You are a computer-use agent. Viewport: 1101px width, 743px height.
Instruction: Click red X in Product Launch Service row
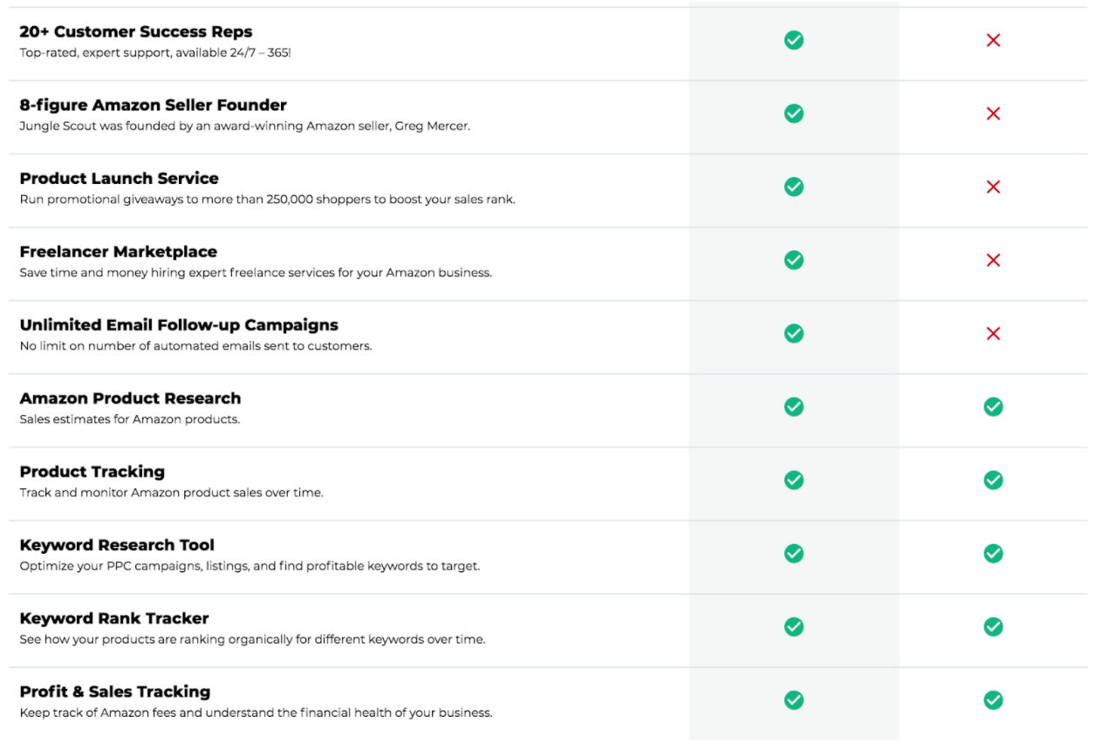pos(993,187)
